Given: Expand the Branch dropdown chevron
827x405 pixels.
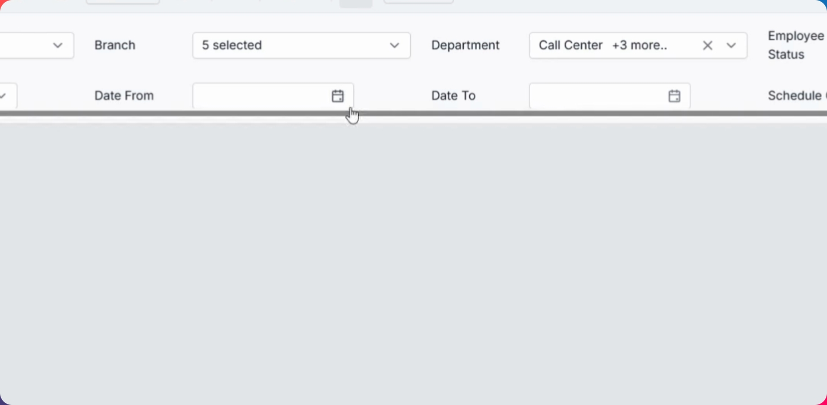Looking at the screenshot, I should [x=394, y=46].
